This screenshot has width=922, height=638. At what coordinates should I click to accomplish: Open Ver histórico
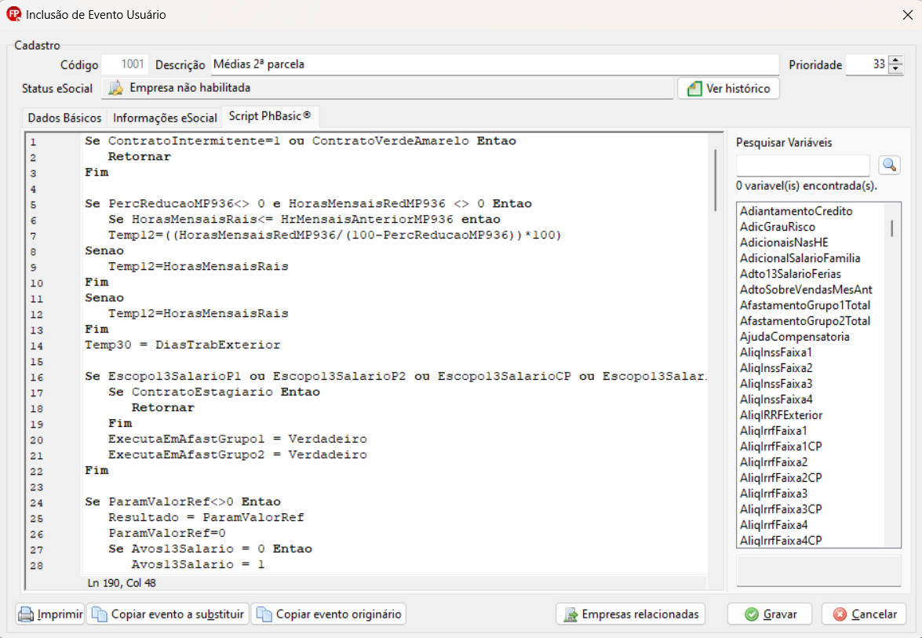tap(728, 89)
